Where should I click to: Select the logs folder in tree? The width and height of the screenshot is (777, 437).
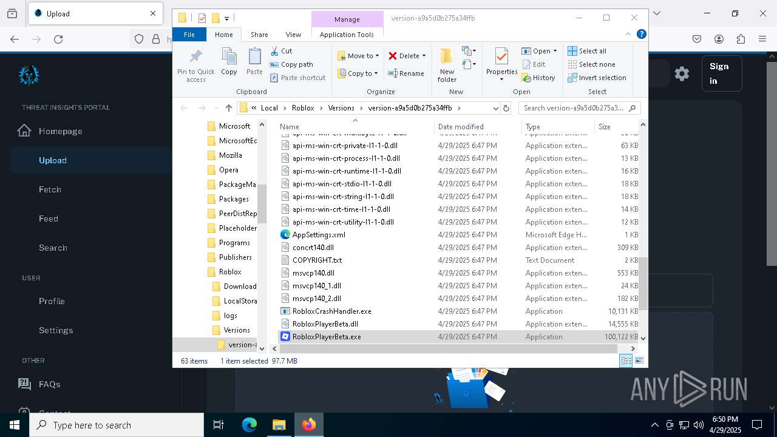coord(230,316)
